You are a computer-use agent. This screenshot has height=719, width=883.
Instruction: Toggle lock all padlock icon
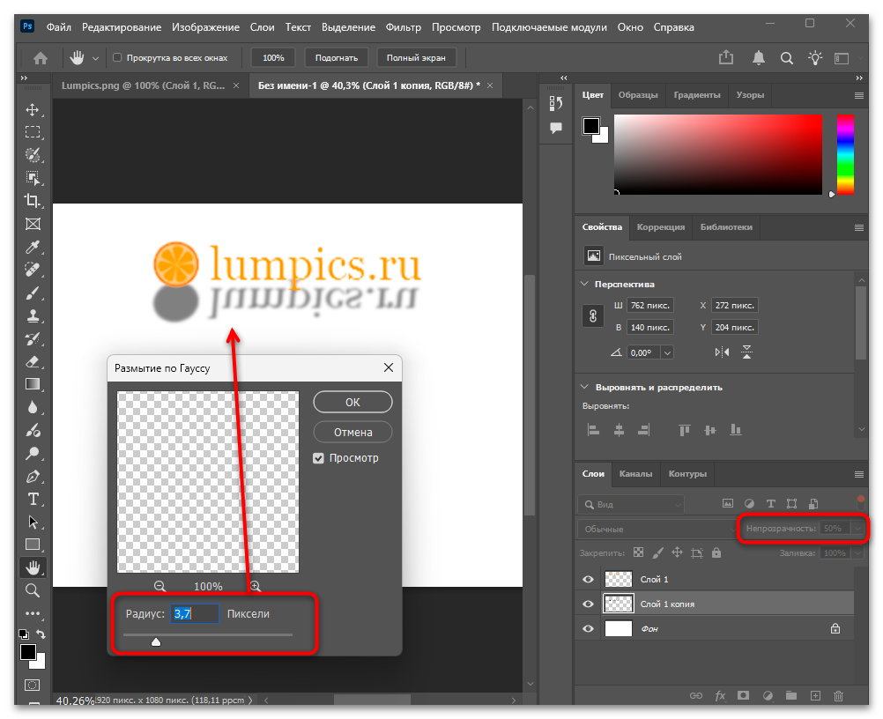click(716, 552)
